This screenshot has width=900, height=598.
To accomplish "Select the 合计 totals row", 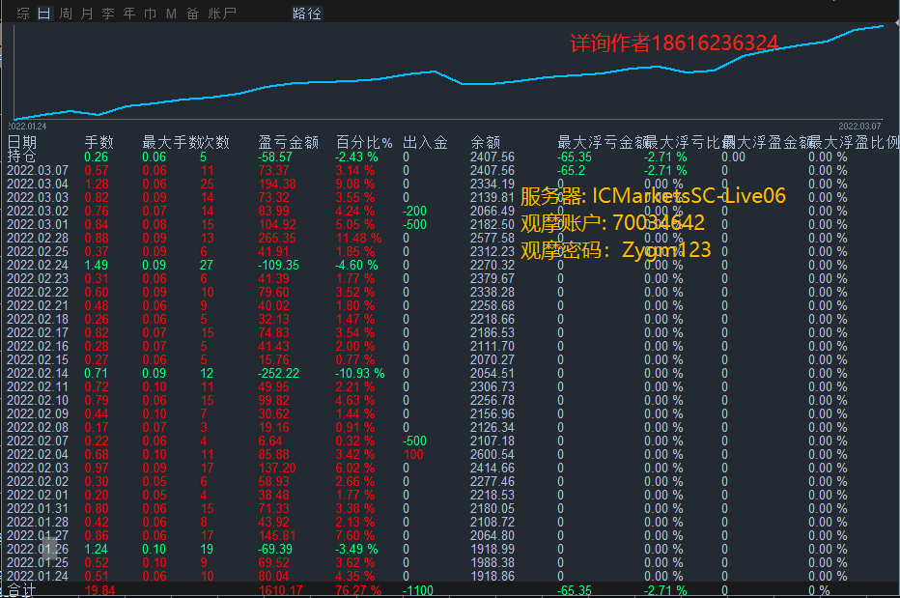I will pos(20,589).
